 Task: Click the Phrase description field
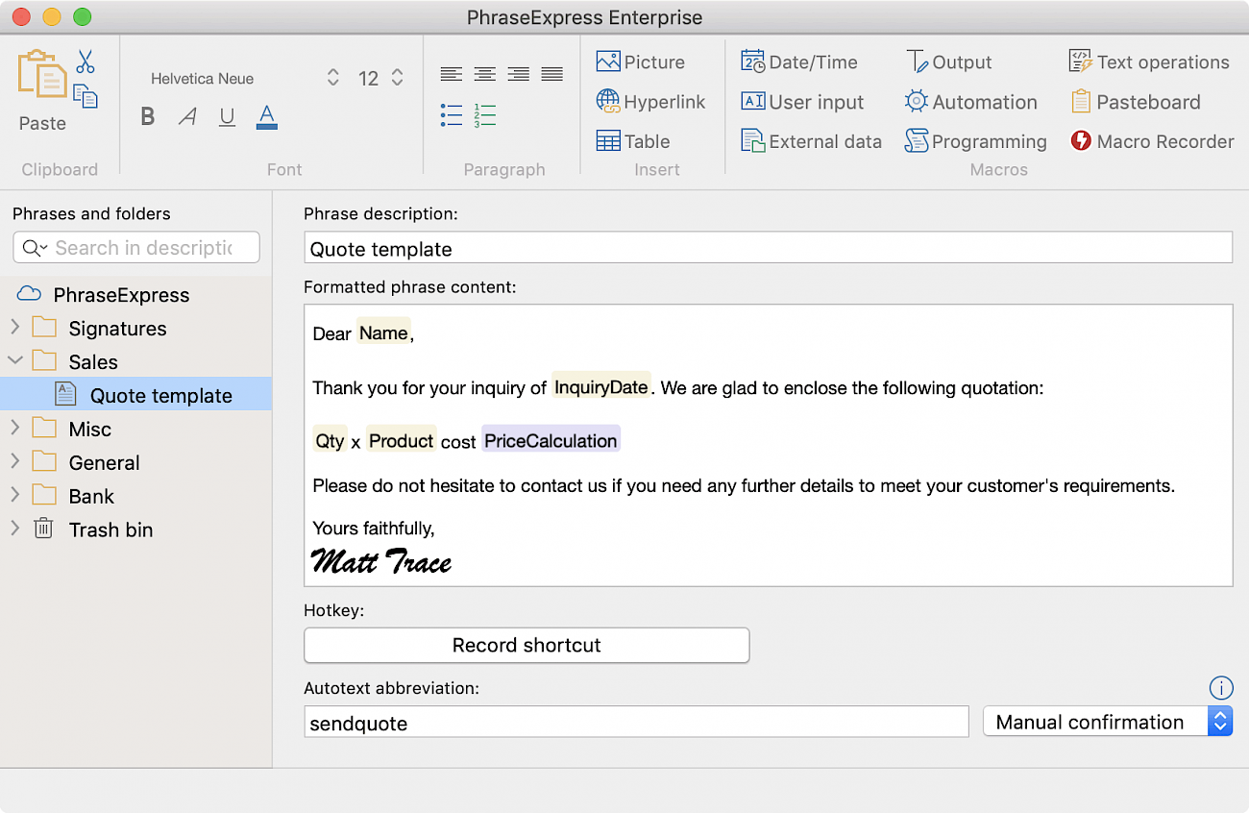[768, 248]
